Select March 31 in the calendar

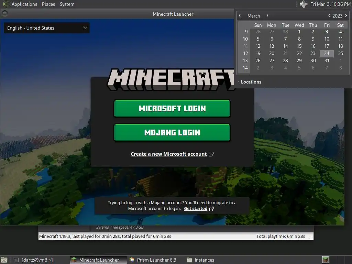point(327,60)
